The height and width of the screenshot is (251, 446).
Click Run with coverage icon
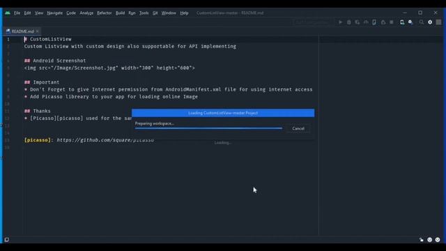pos(357,22)
